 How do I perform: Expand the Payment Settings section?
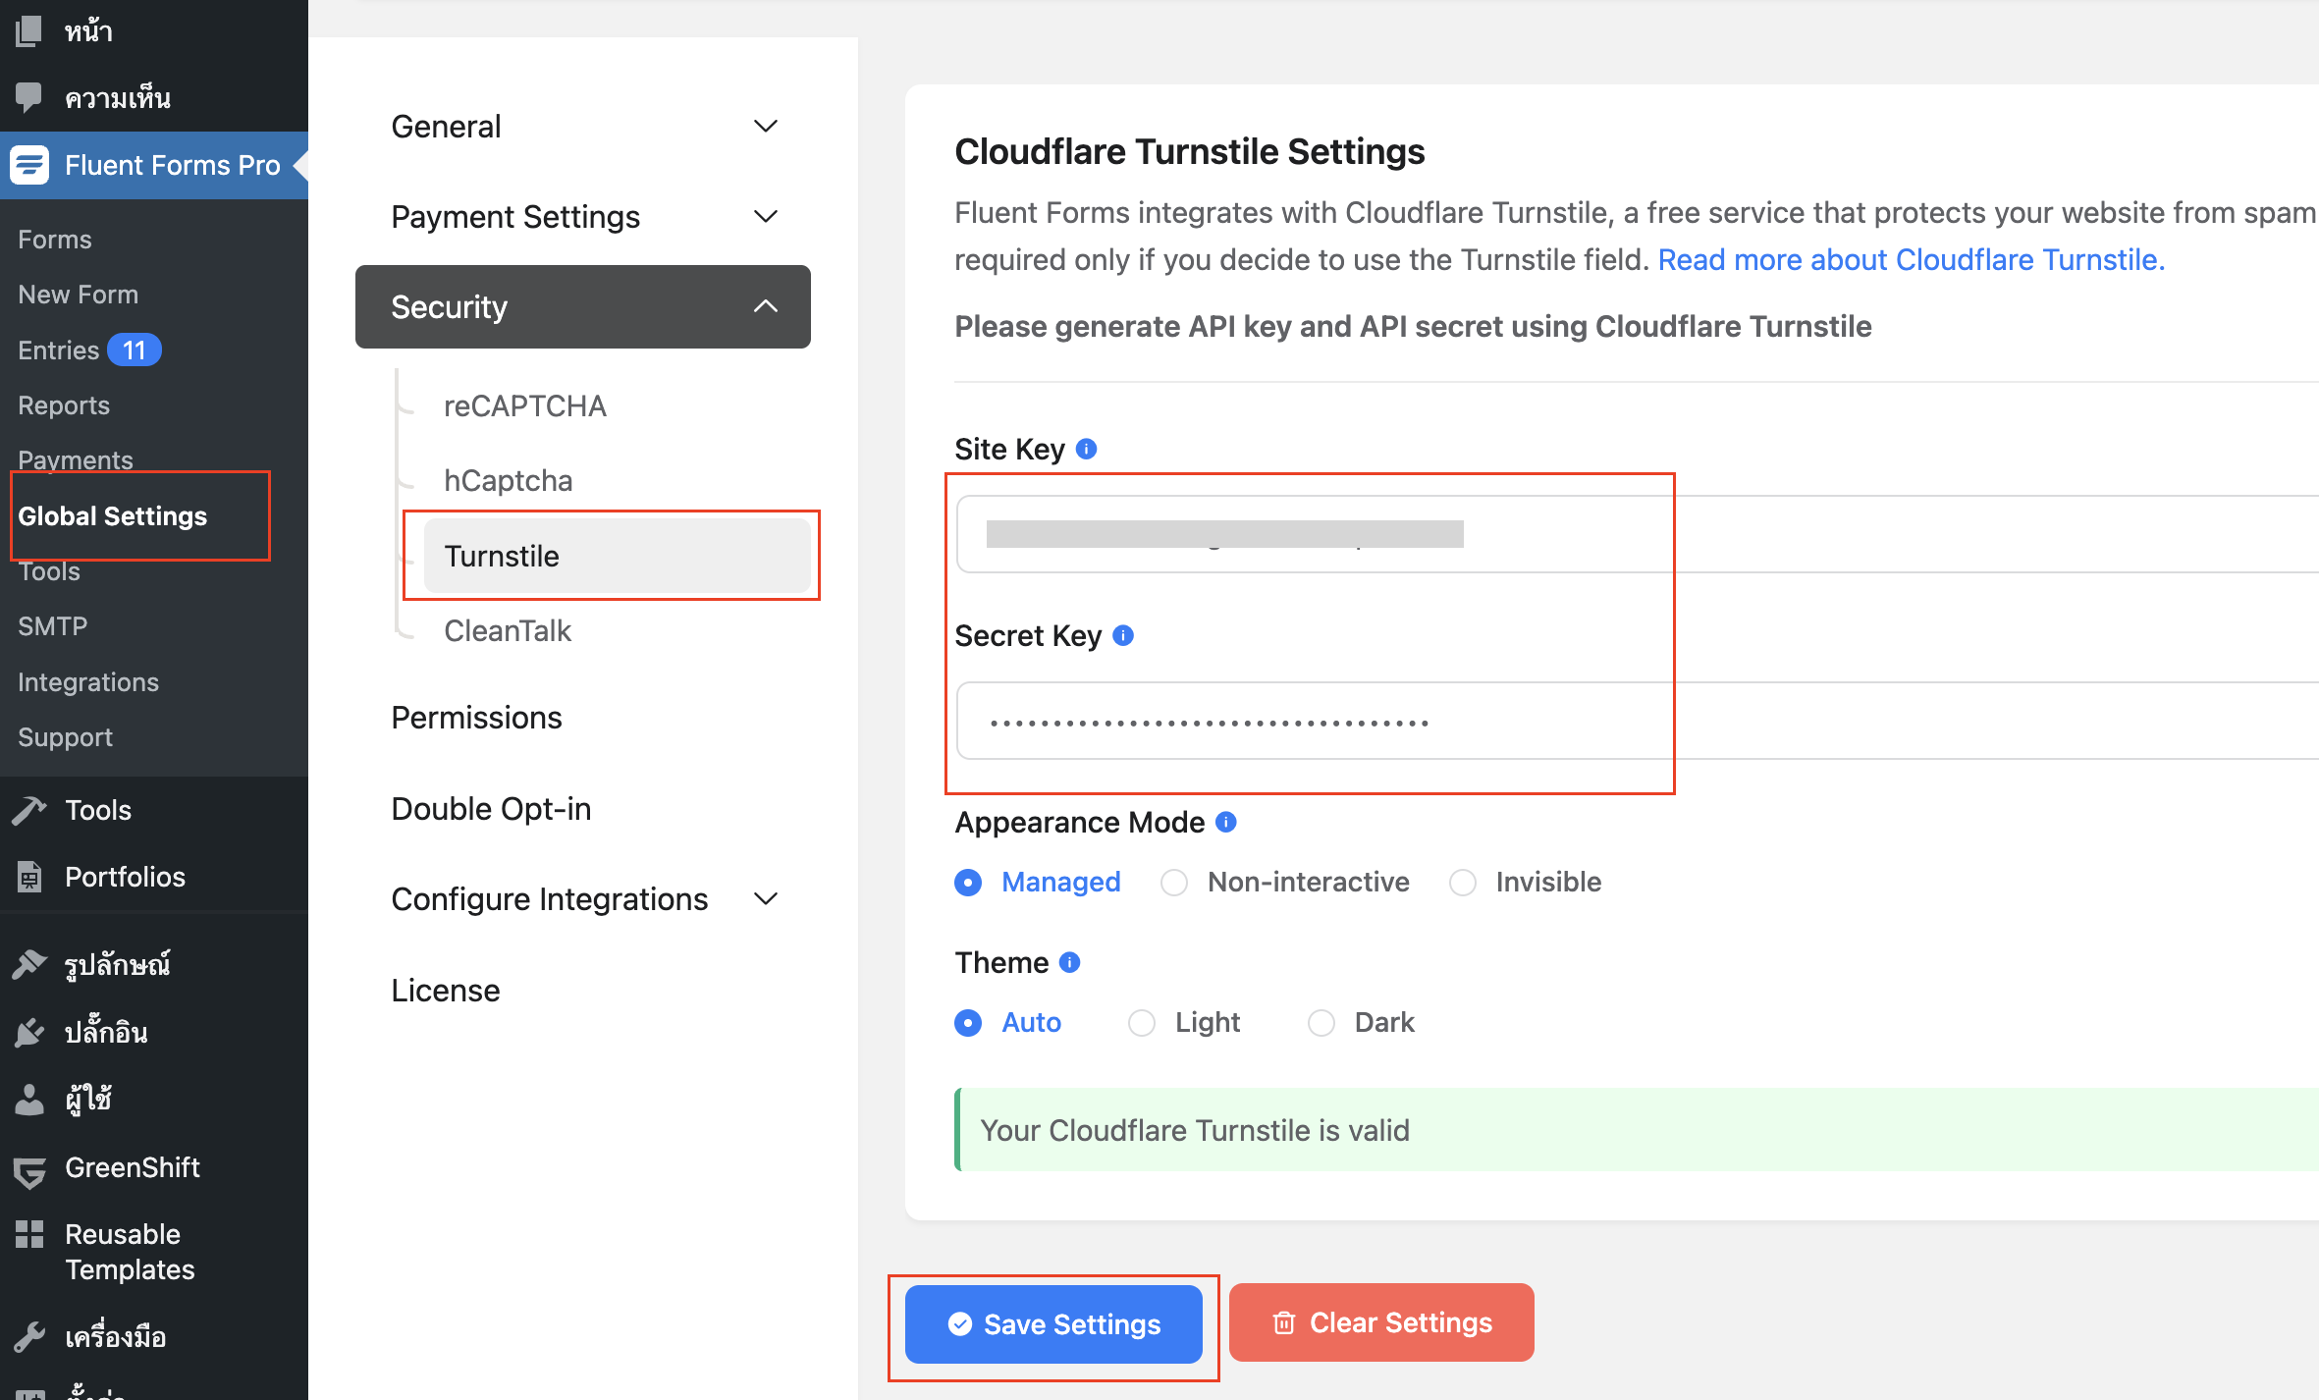point(583,217)
